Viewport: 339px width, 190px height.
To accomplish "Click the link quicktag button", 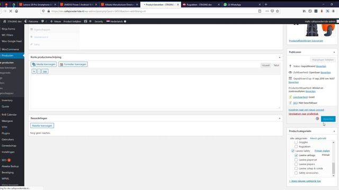I will tap(44, 71).
